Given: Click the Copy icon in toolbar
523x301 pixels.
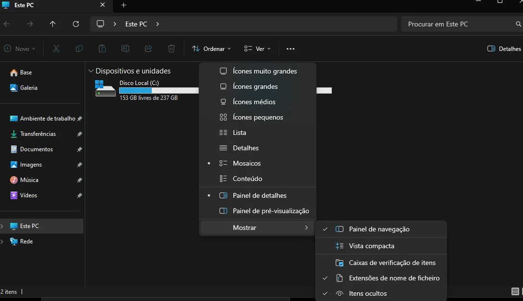Looking at the screenshot, I should (79, 48).
